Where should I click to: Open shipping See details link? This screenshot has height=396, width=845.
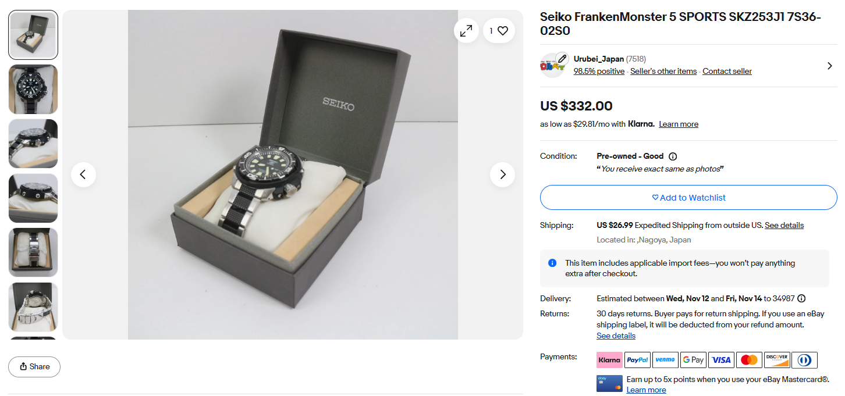pyautogui.click(x=784, y=226)
